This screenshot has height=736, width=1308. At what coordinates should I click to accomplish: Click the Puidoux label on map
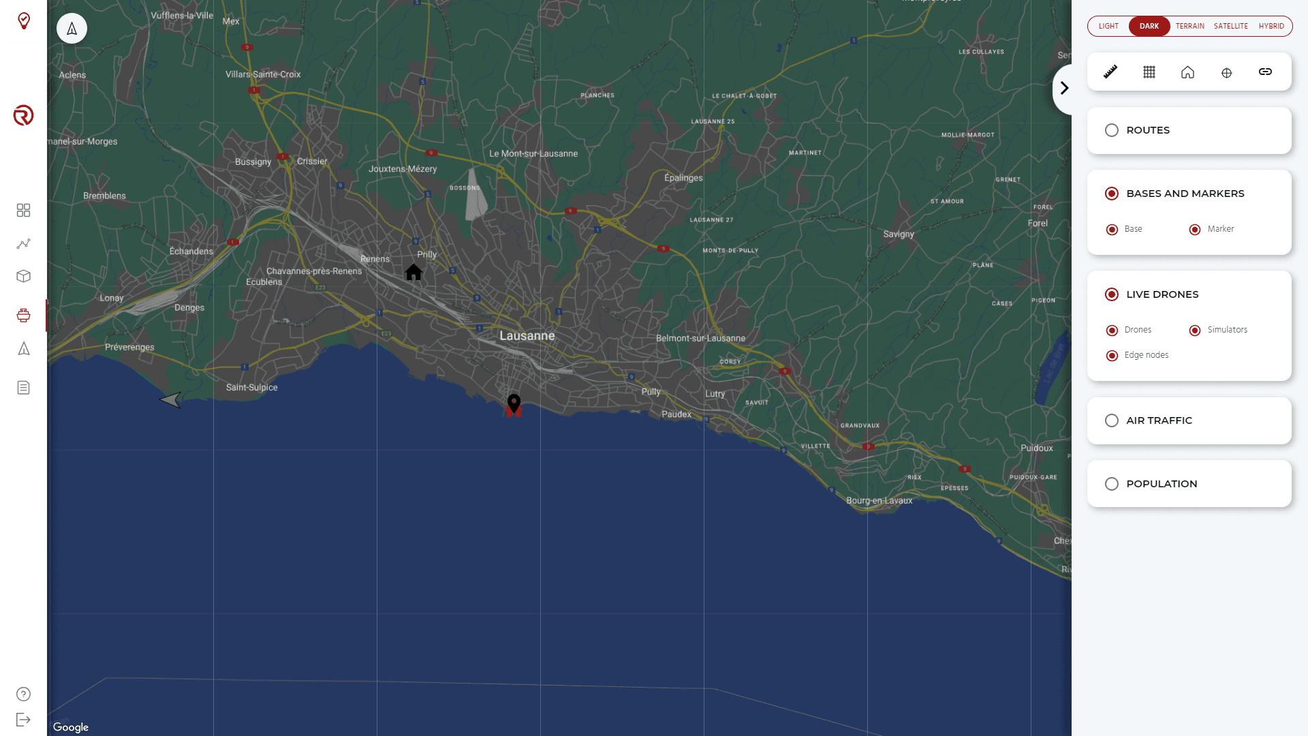click(x=1037, y=448)
